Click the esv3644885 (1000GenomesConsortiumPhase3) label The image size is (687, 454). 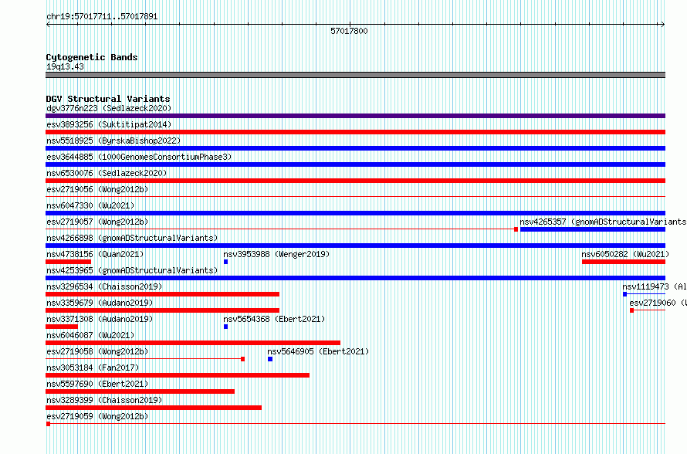pyautogui.click(x=139, y=157)
